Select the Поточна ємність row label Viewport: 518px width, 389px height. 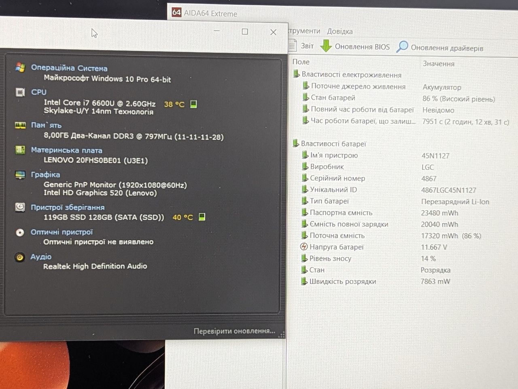(337, 236)
